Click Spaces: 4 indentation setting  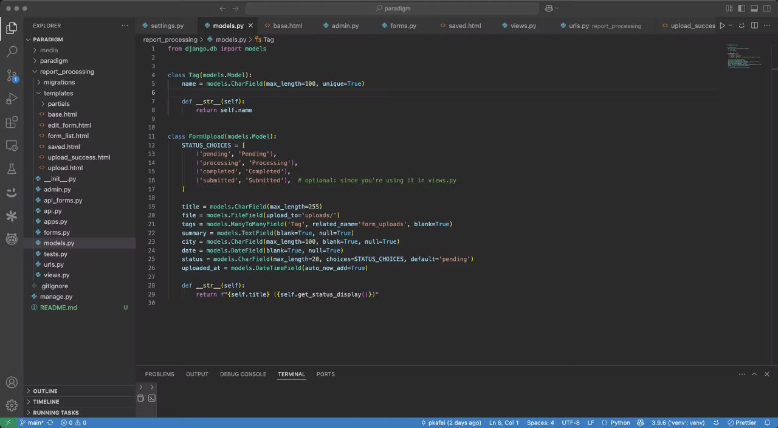point(540,423)
